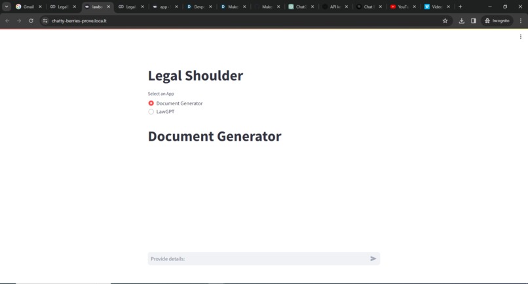Close the active lawbot tab
This screenshot has width=528, height=284.
click(x=109, y=7)
